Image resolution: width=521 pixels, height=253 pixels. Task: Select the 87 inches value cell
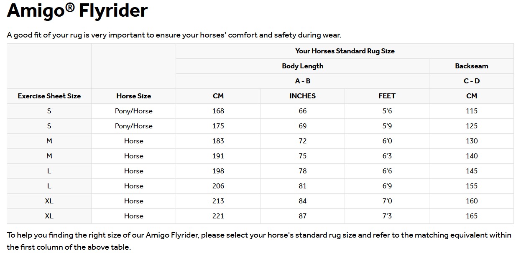303,216
